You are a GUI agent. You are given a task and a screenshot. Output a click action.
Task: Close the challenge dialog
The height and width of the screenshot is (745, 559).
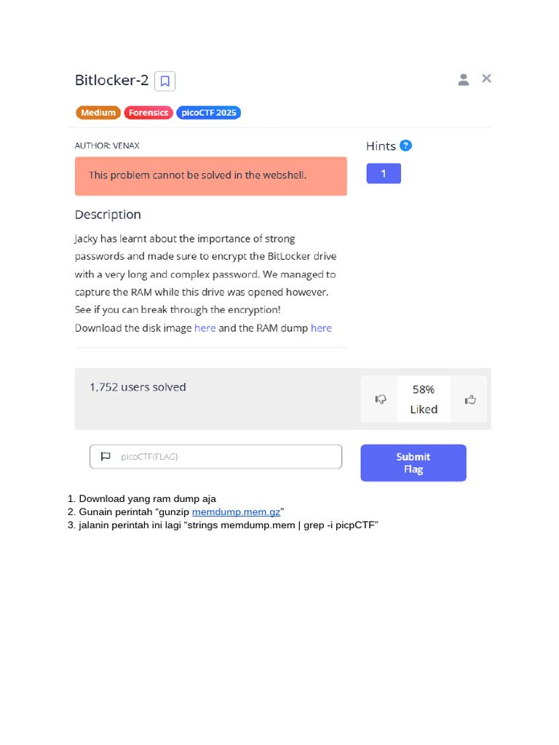[486, 79]
